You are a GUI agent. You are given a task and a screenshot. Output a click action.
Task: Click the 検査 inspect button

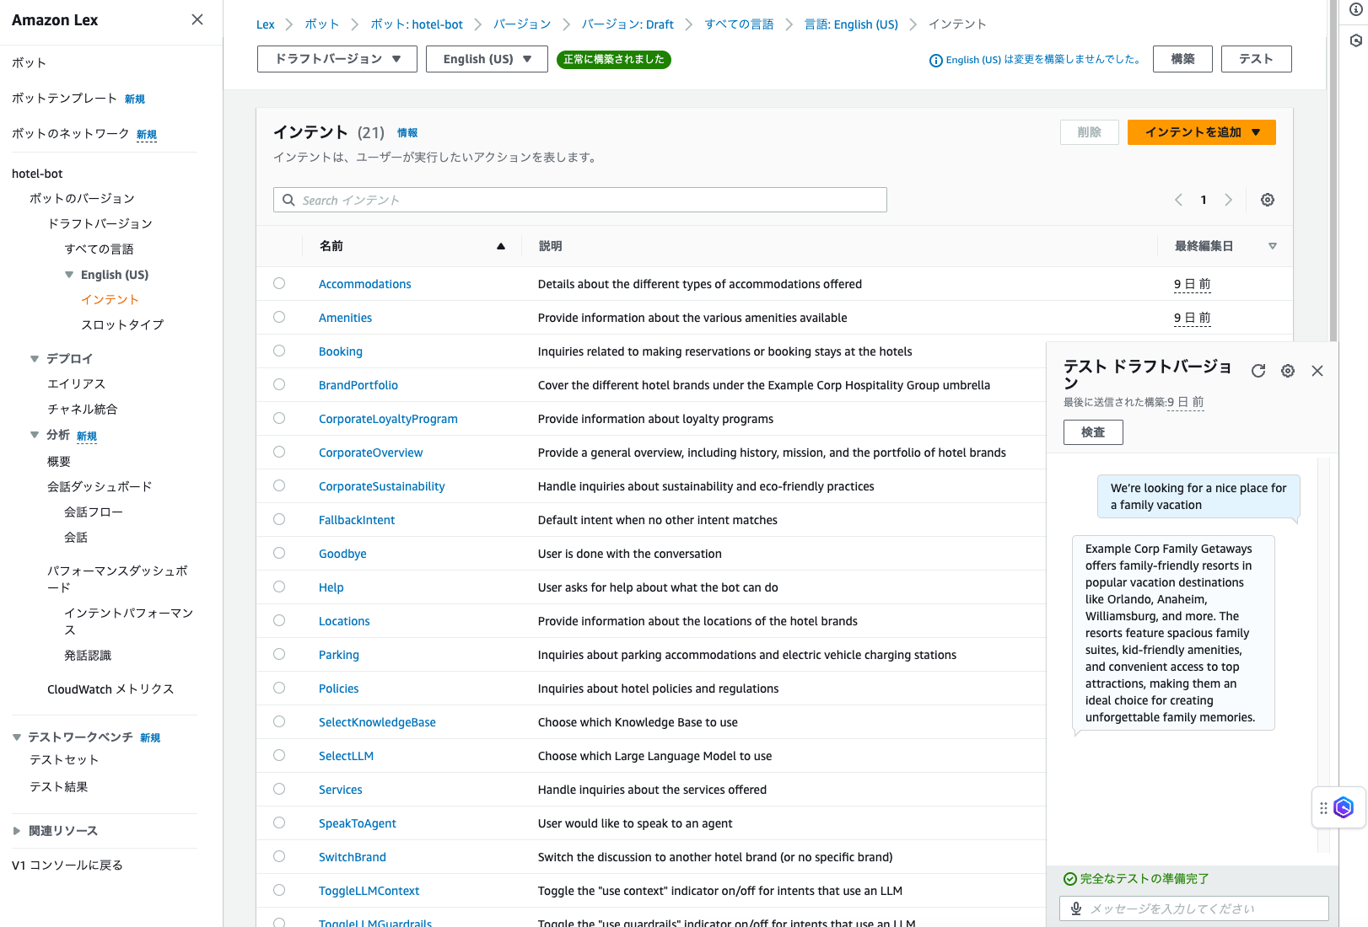click(x=1093, y=432)
